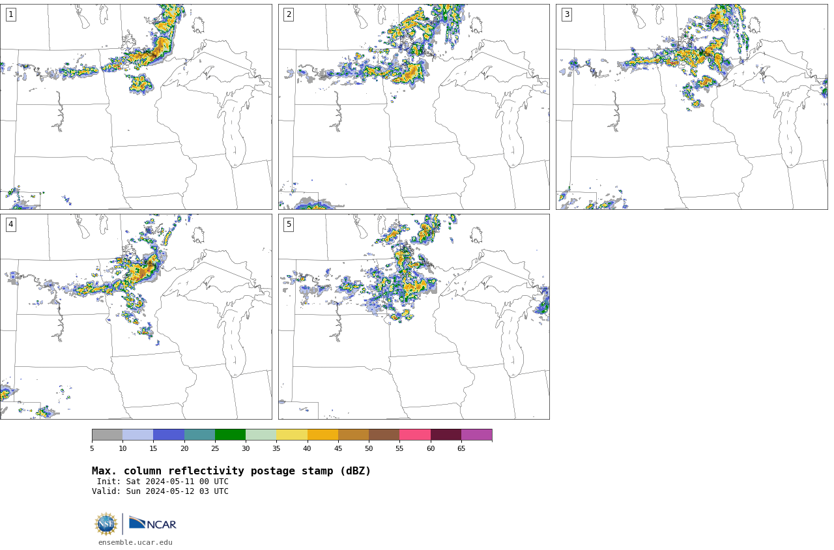834x550 pixels.
Task: Click the orange 40-45 dBZ swatch
Action: click(x=323, y=435)
